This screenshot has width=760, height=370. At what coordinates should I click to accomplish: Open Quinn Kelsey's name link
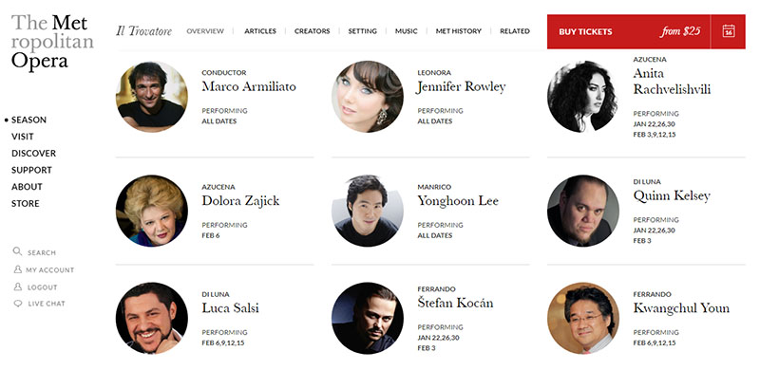click(x=672, y=196)
